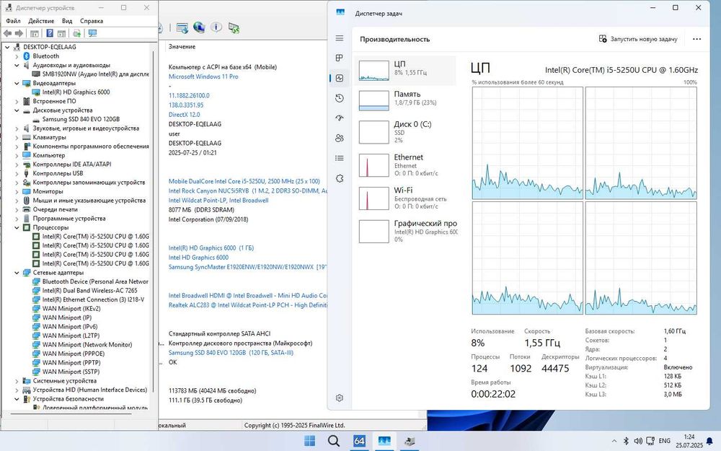Viewport: 721px width, 451px height.
Task: Select Samsung SSD 840 EVO 120GB in device tree
Action: [81, 119]
